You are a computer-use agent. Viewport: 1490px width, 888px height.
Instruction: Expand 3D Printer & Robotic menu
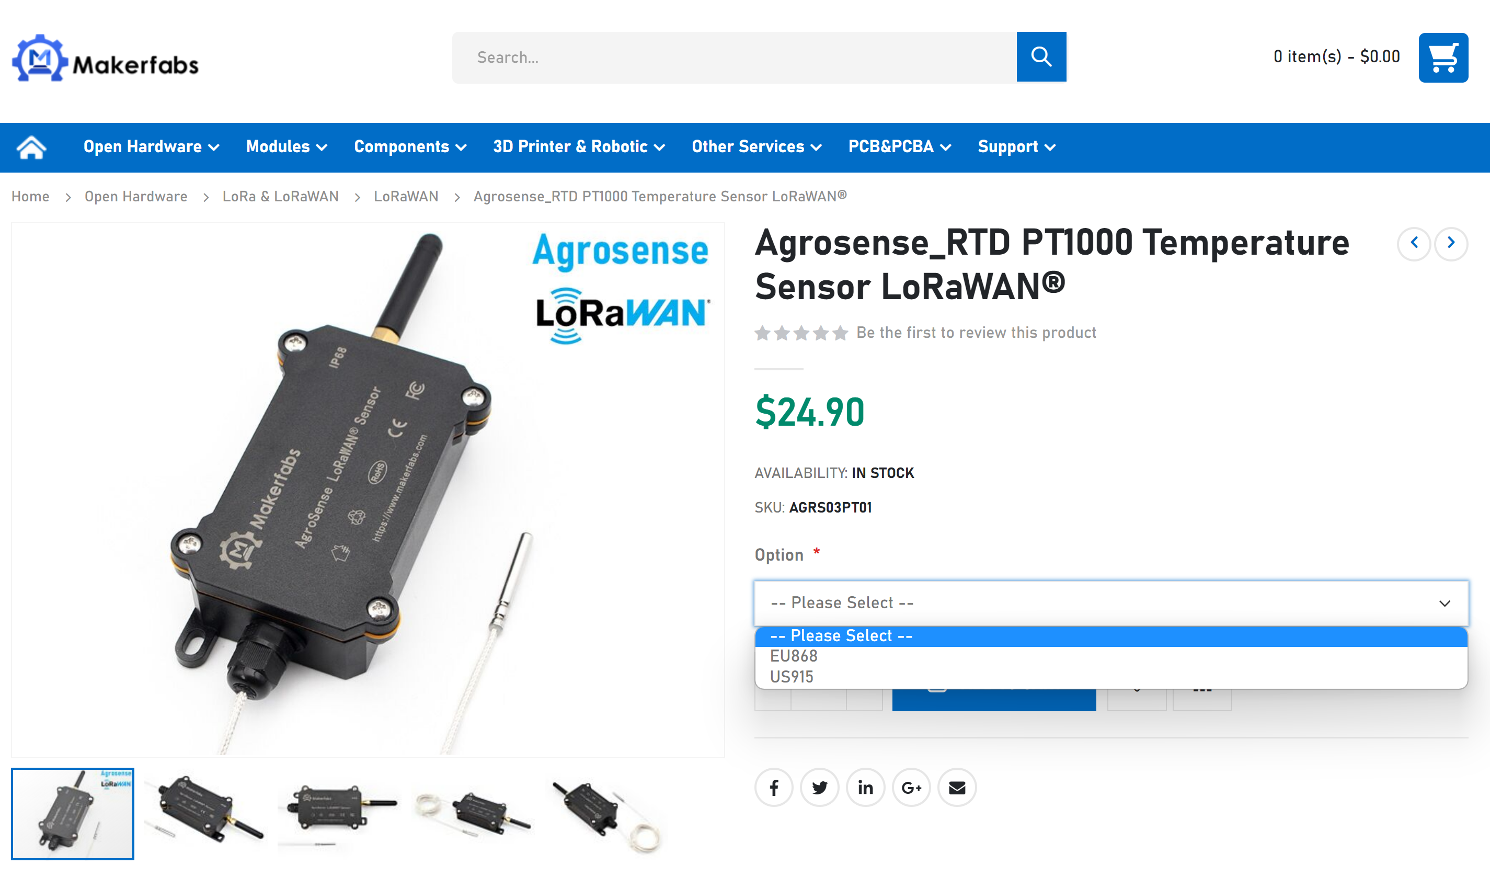(x=579, y=147)
